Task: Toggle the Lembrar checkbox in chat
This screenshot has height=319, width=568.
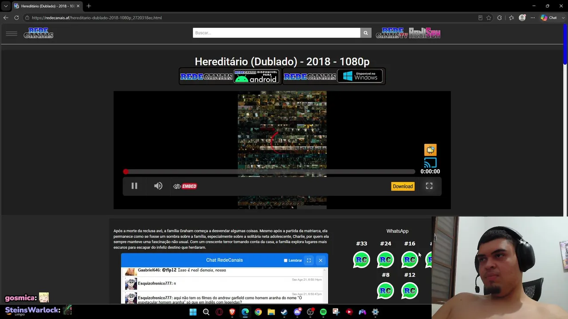Action: click(285, 261)
